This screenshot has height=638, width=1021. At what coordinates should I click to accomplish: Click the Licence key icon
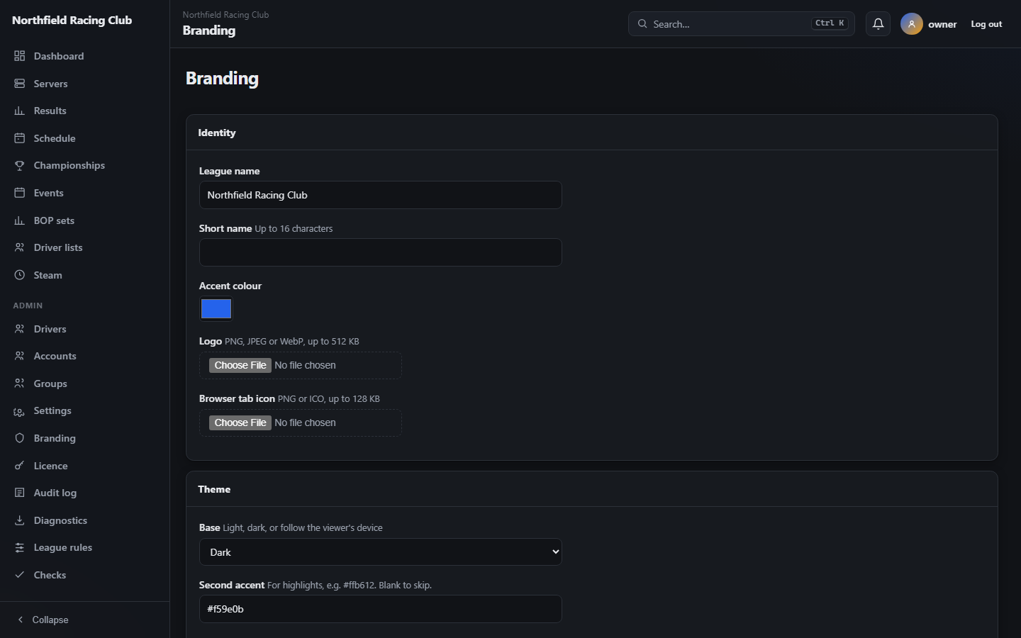(x=20, y=466)
